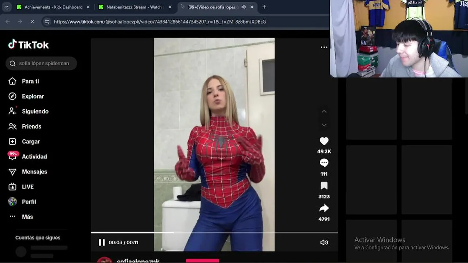Click the Friends icon

click(12, 126)
